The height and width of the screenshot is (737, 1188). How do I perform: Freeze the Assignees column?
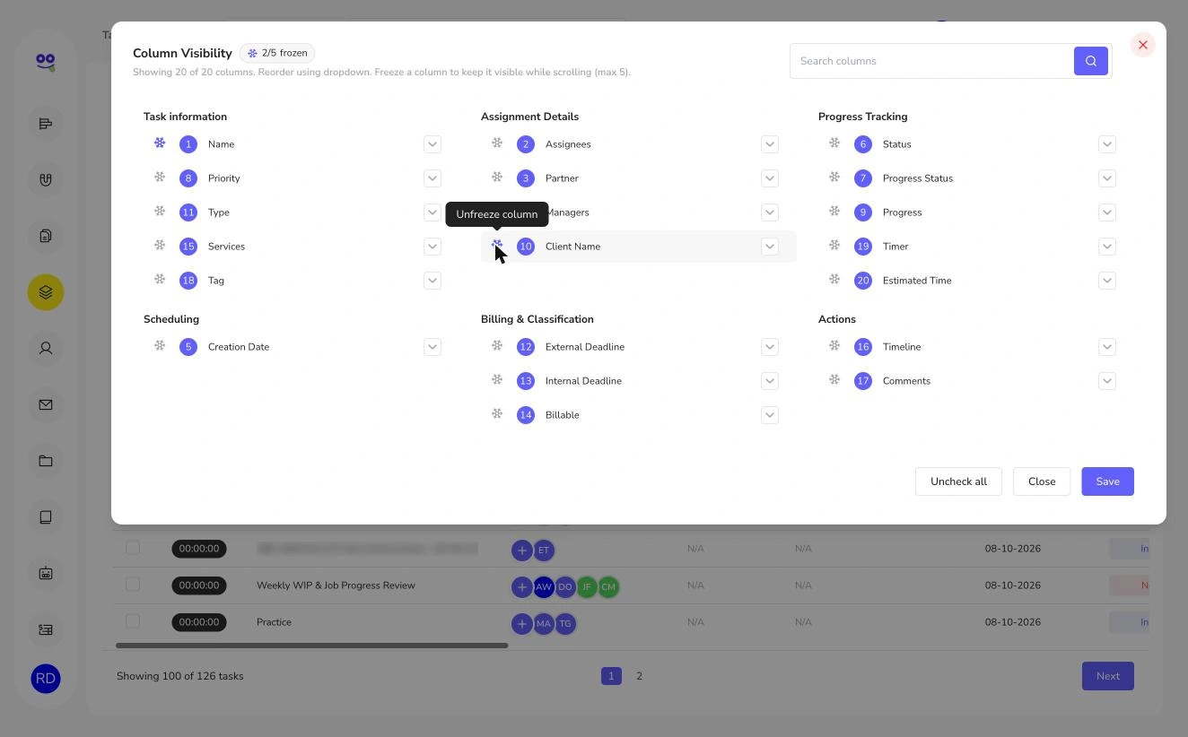coord(497,143)
